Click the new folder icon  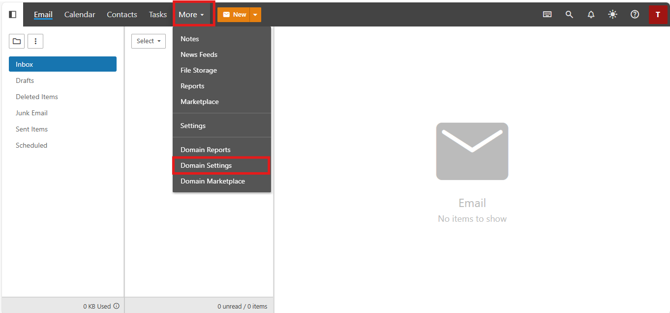(17, 41)
